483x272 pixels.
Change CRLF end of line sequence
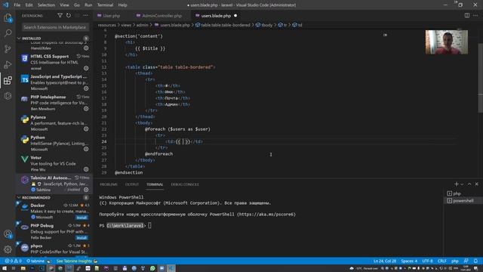(441, 261)
